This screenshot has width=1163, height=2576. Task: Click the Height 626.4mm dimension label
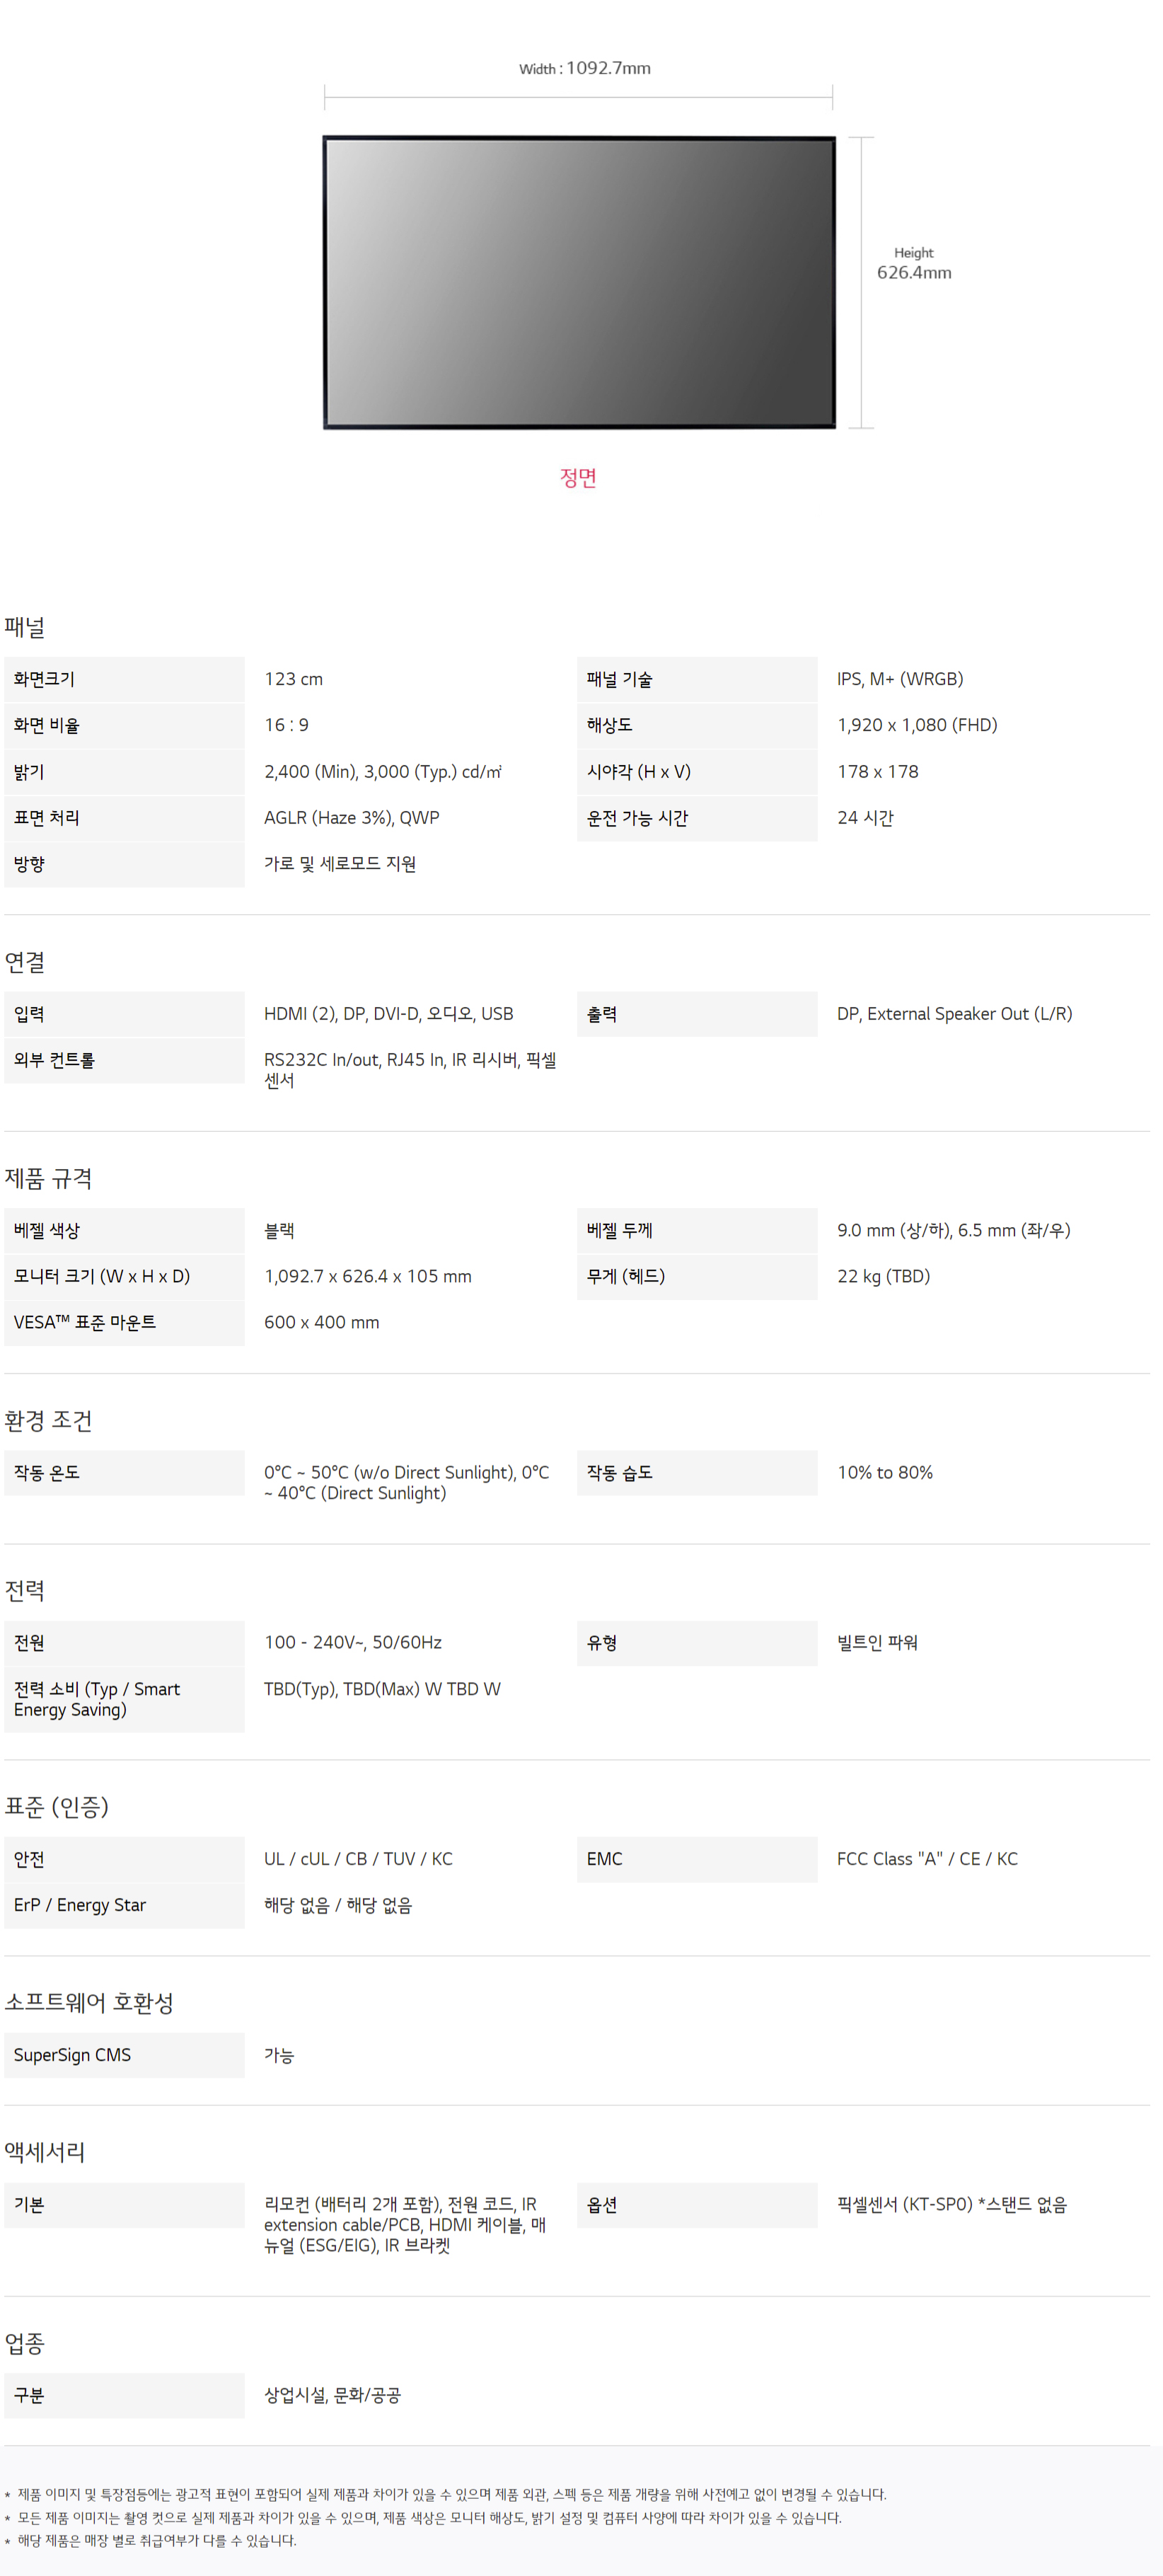(914, 264)
